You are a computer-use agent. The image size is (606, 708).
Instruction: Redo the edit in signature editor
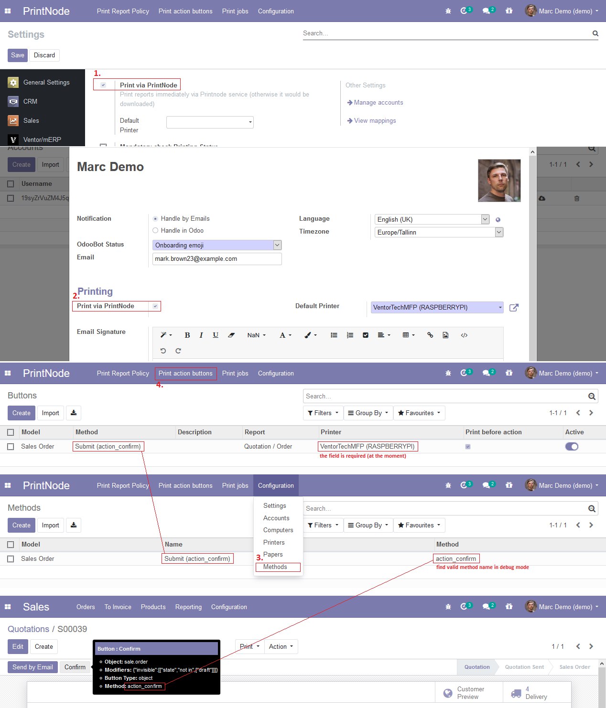(178, 351)
